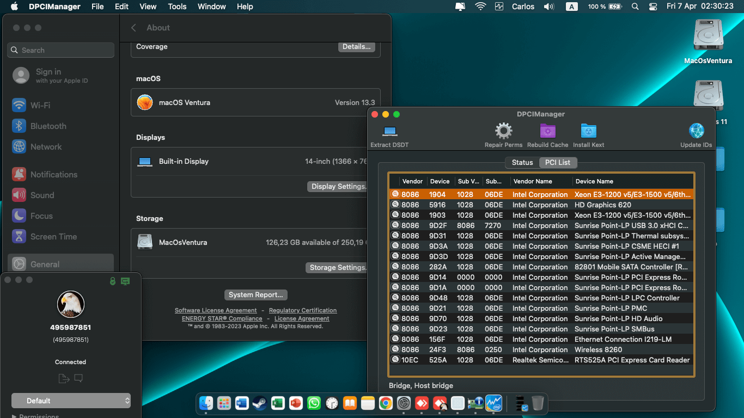Open the Tools menu
This screenshot has height=418, width=744.
pos(177,7)
